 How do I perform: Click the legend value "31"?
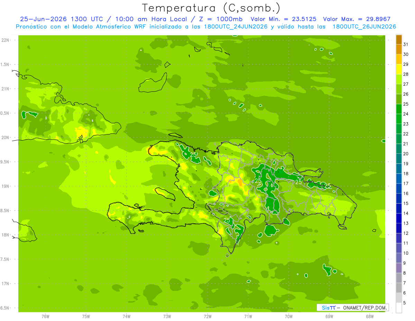coord(406,44)
